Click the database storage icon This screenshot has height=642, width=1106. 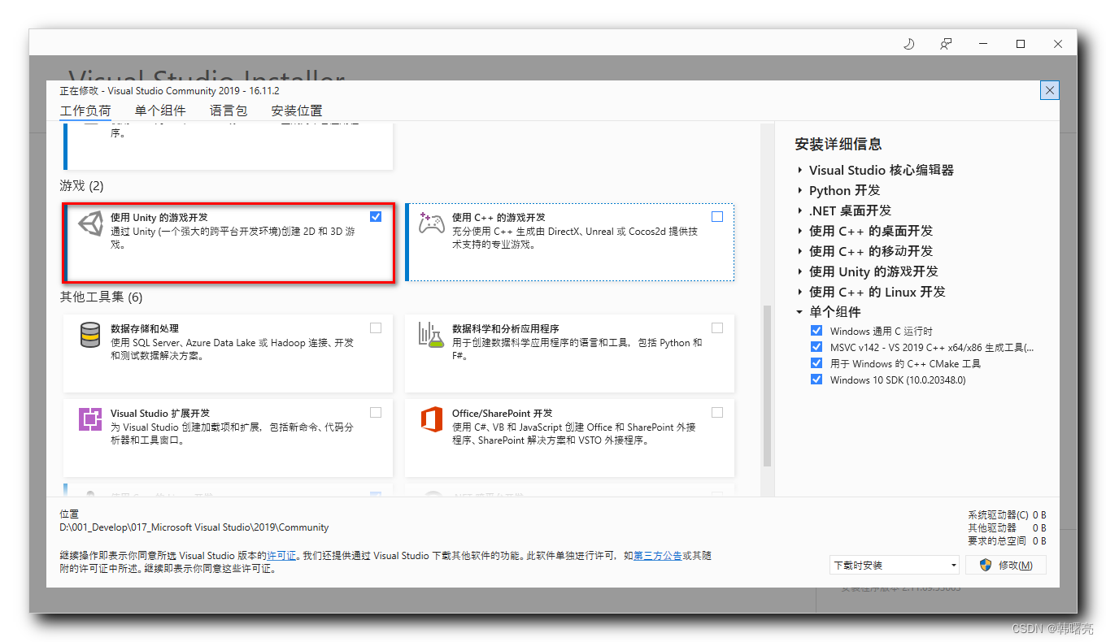pos(90,335)
